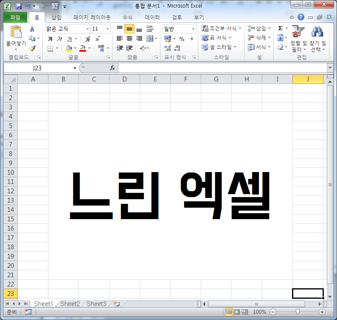The height and width of the screenshot is (320, 337).
Task: Expand the formula bar
Action: point(330,68)
